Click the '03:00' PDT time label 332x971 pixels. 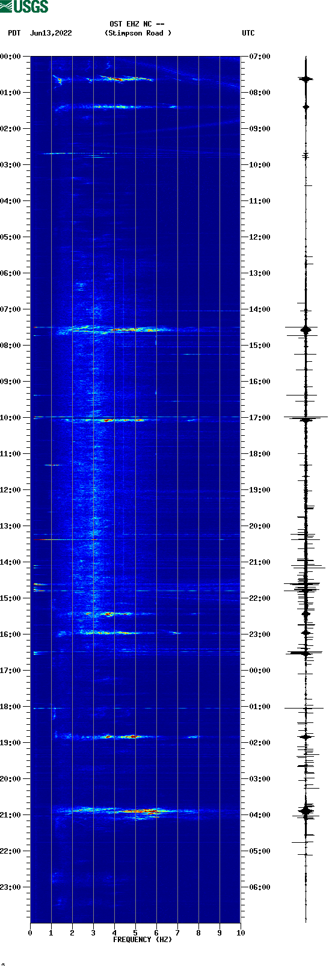coord(10,165)
